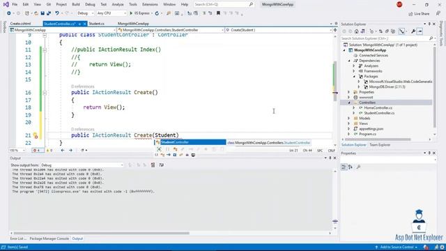
Task: Open the 150% zoom dropdown
Action: coord(17,151)
